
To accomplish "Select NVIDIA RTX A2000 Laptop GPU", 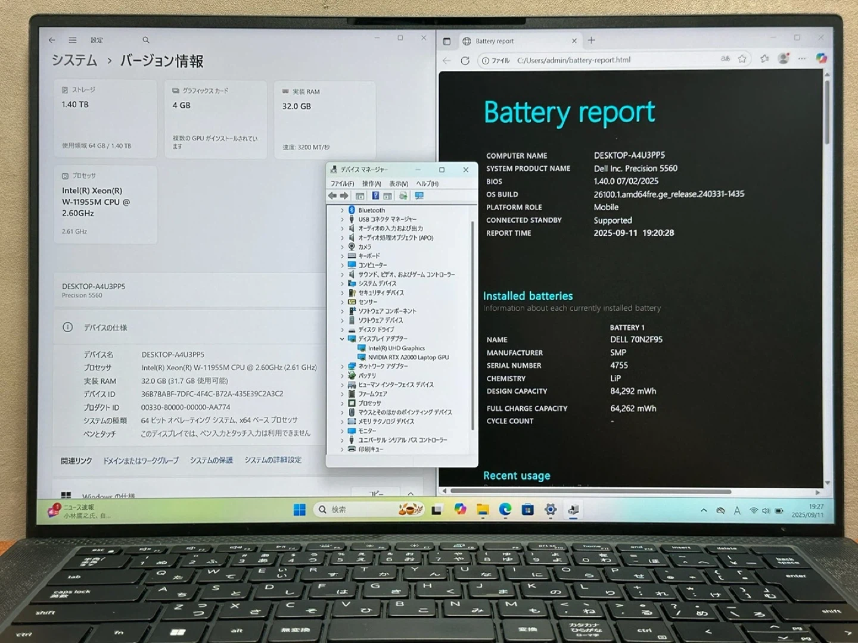I will point(408,357).
